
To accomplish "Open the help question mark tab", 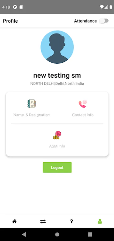I will tap(71, 221).
